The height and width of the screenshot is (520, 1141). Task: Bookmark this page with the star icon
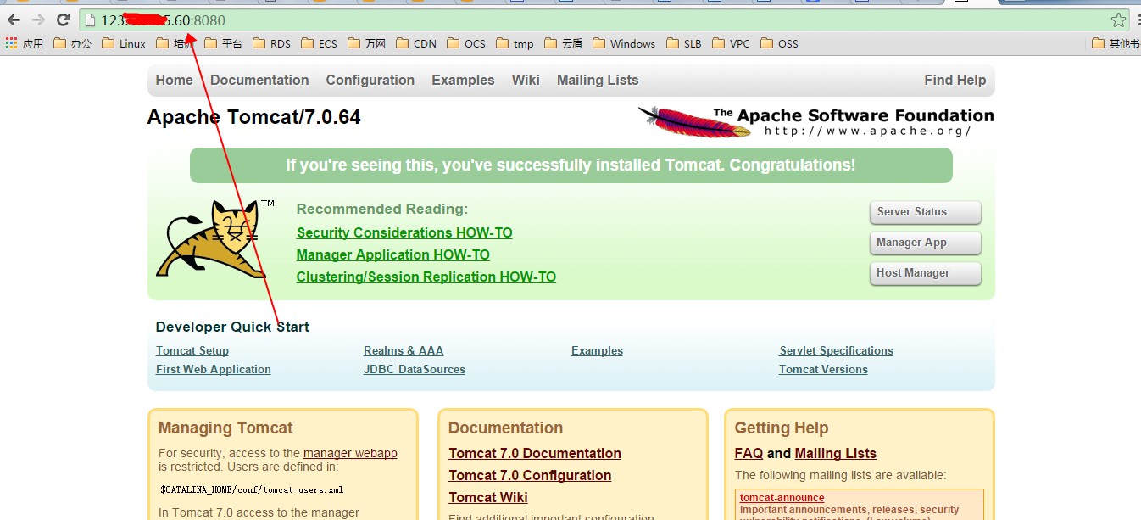1118,20
